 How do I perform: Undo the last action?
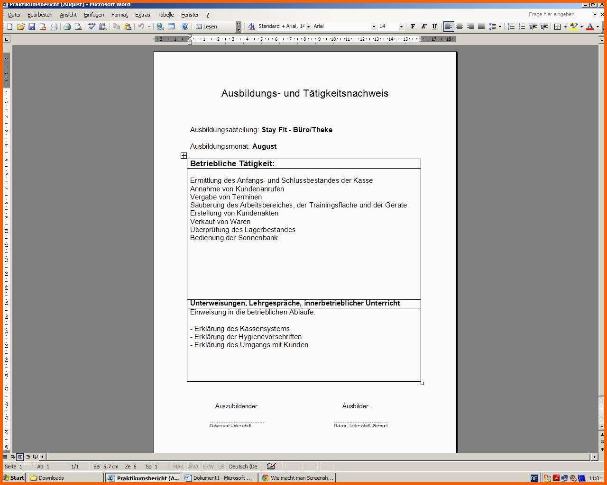141,27
